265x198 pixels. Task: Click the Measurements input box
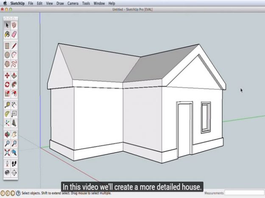click(244, 193)
